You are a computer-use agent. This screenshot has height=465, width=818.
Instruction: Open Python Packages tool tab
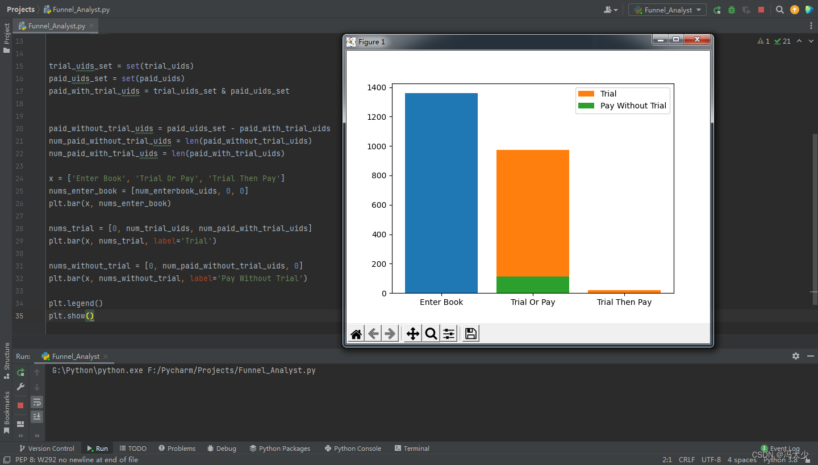279,449
